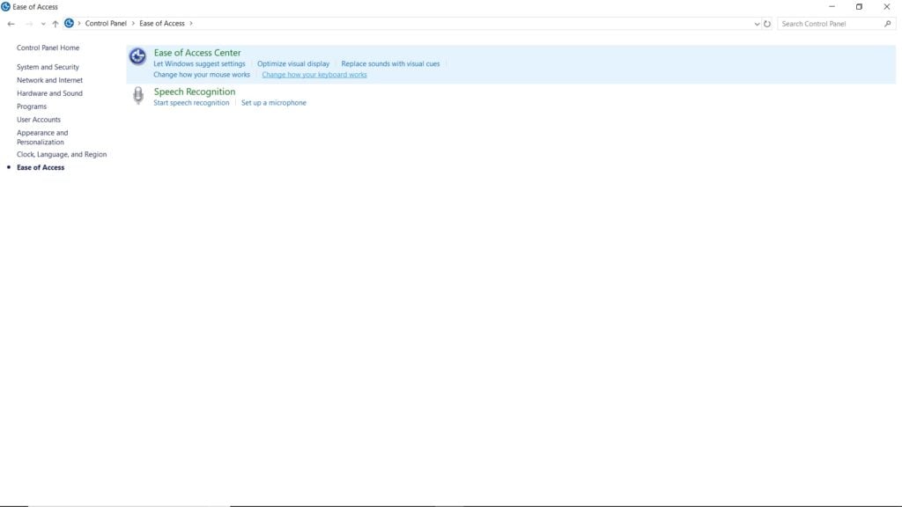Select Ease of Access in the breadcrumb
This screenshot has width=902, height=507.
(162, 24)
